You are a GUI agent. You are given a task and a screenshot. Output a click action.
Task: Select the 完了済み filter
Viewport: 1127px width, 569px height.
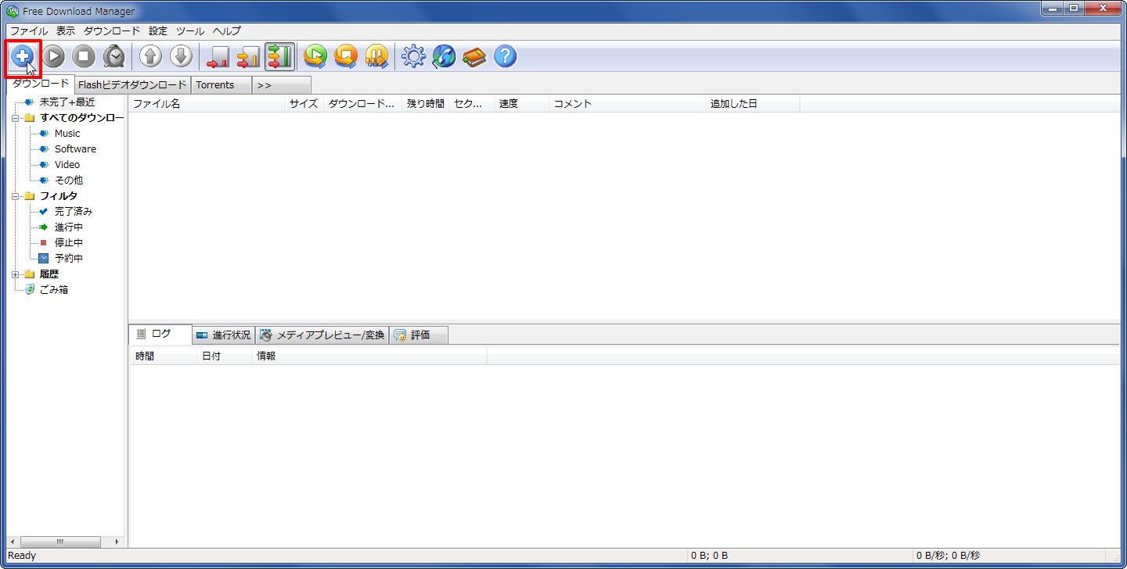(x=74, y=211)
